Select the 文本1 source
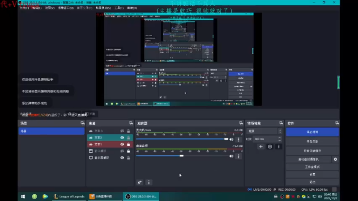 [110, 144]
